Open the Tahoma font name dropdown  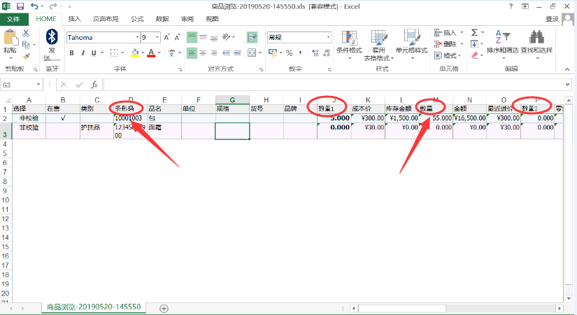point(136,37)
